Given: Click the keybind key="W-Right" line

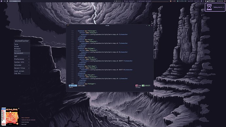Looking at the screenshot, I should [86, 84].
